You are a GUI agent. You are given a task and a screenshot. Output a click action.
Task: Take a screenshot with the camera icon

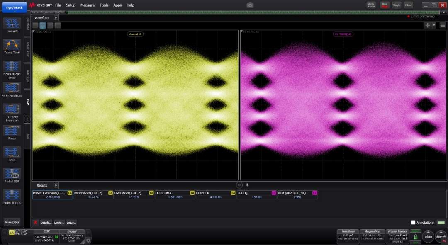pos(250,5)
